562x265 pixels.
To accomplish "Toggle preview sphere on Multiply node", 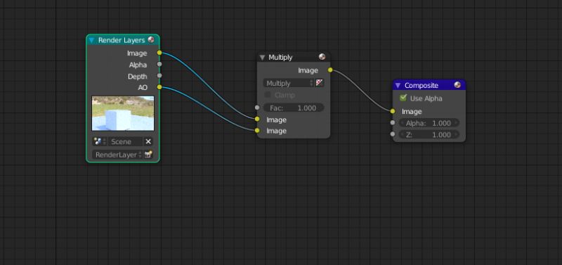I will [322, 57].
